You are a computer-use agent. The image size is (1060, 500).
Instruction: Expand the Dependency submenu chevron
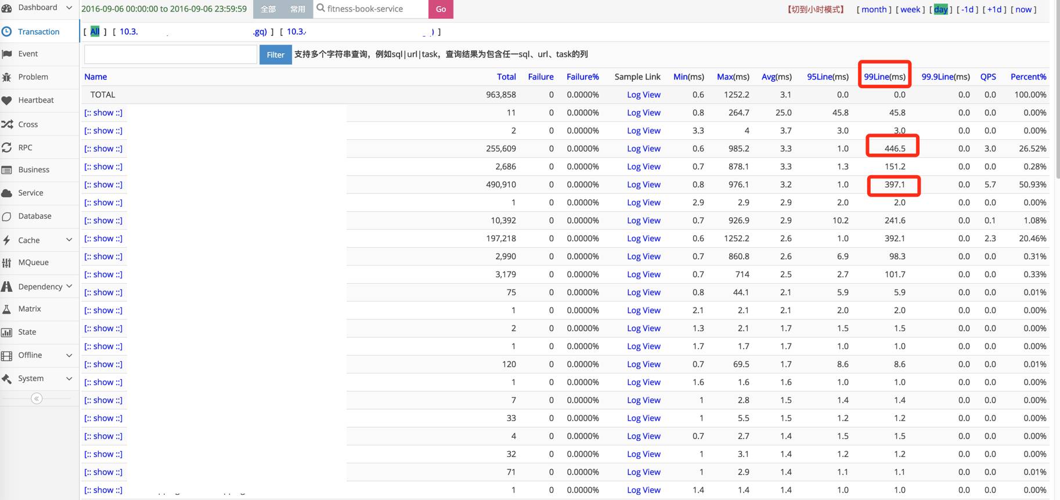[69, 286]
